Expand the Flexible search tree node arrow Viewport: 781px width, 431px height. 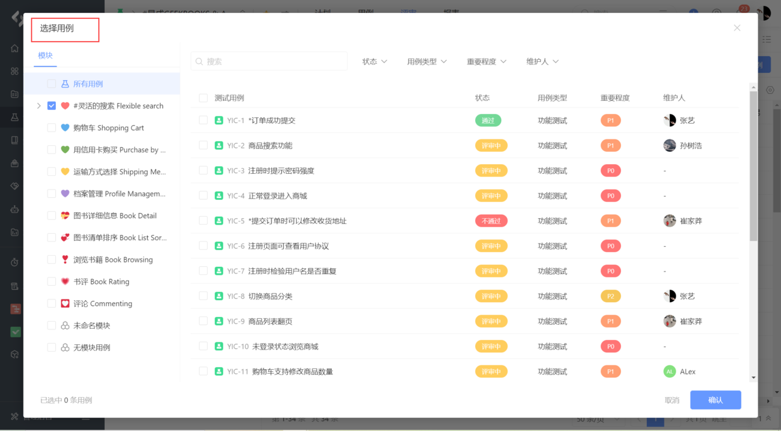(38, 105)
